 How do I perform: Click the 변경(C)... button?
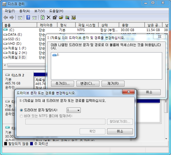click(88, 84)
